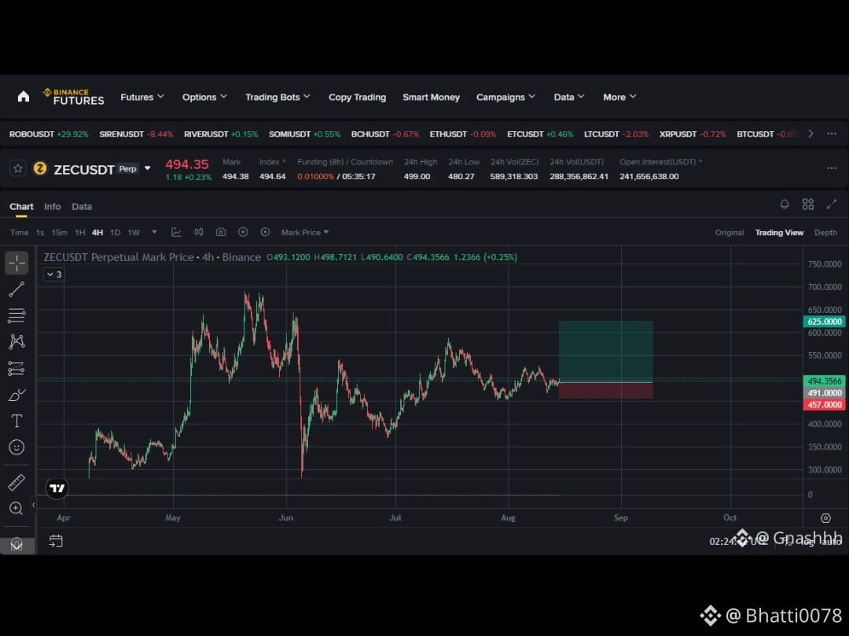This screenshot has height=636, width=849.
Task: Select the 1s interval
Action: 40,233
